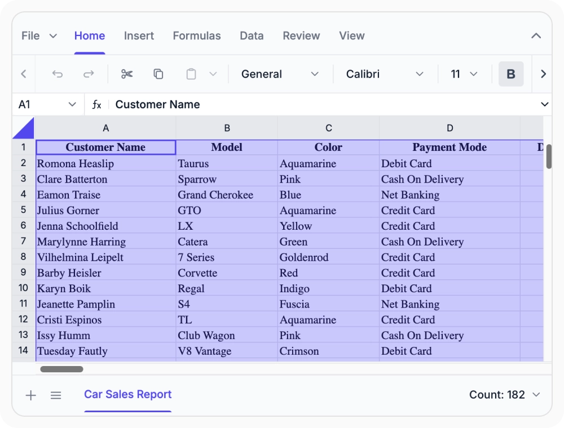Select column C header
Viewport: 564px width, 428px height.
point(328,128)
